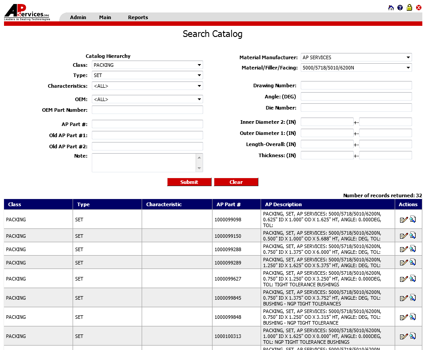Image resolution: width=425 pixels, height=350 pixels.
Task: View details of part 1000099845
Action: pyautogui.click(x=413, y=298)
